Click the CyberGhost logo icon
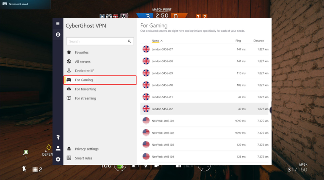This screenshot has width=324, height=180. click(58, 35)
